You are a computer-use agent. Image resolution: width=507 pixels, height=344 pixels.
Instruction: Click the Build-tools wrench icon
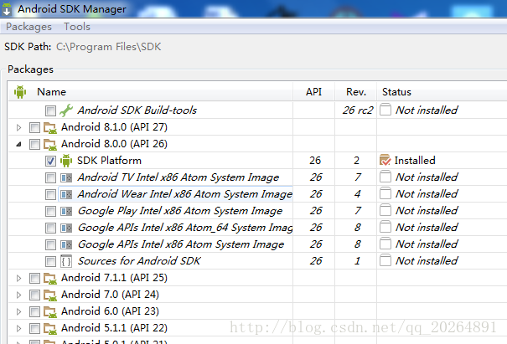[x=66, y=110]
